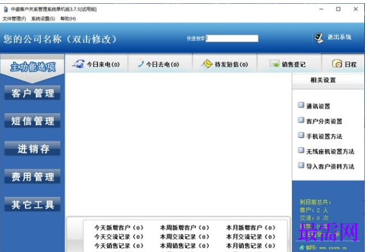Open the 导入客户资料方法 link
Screen dimensions: 370x252
pyautogui.click(x=330, y=166)
